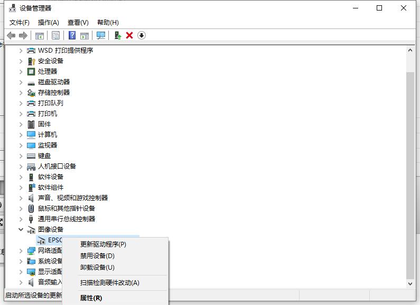This screenshot has width=420, height=305.
Task: Select the 打印队列 tree label
Action: [x=51, y=103]
